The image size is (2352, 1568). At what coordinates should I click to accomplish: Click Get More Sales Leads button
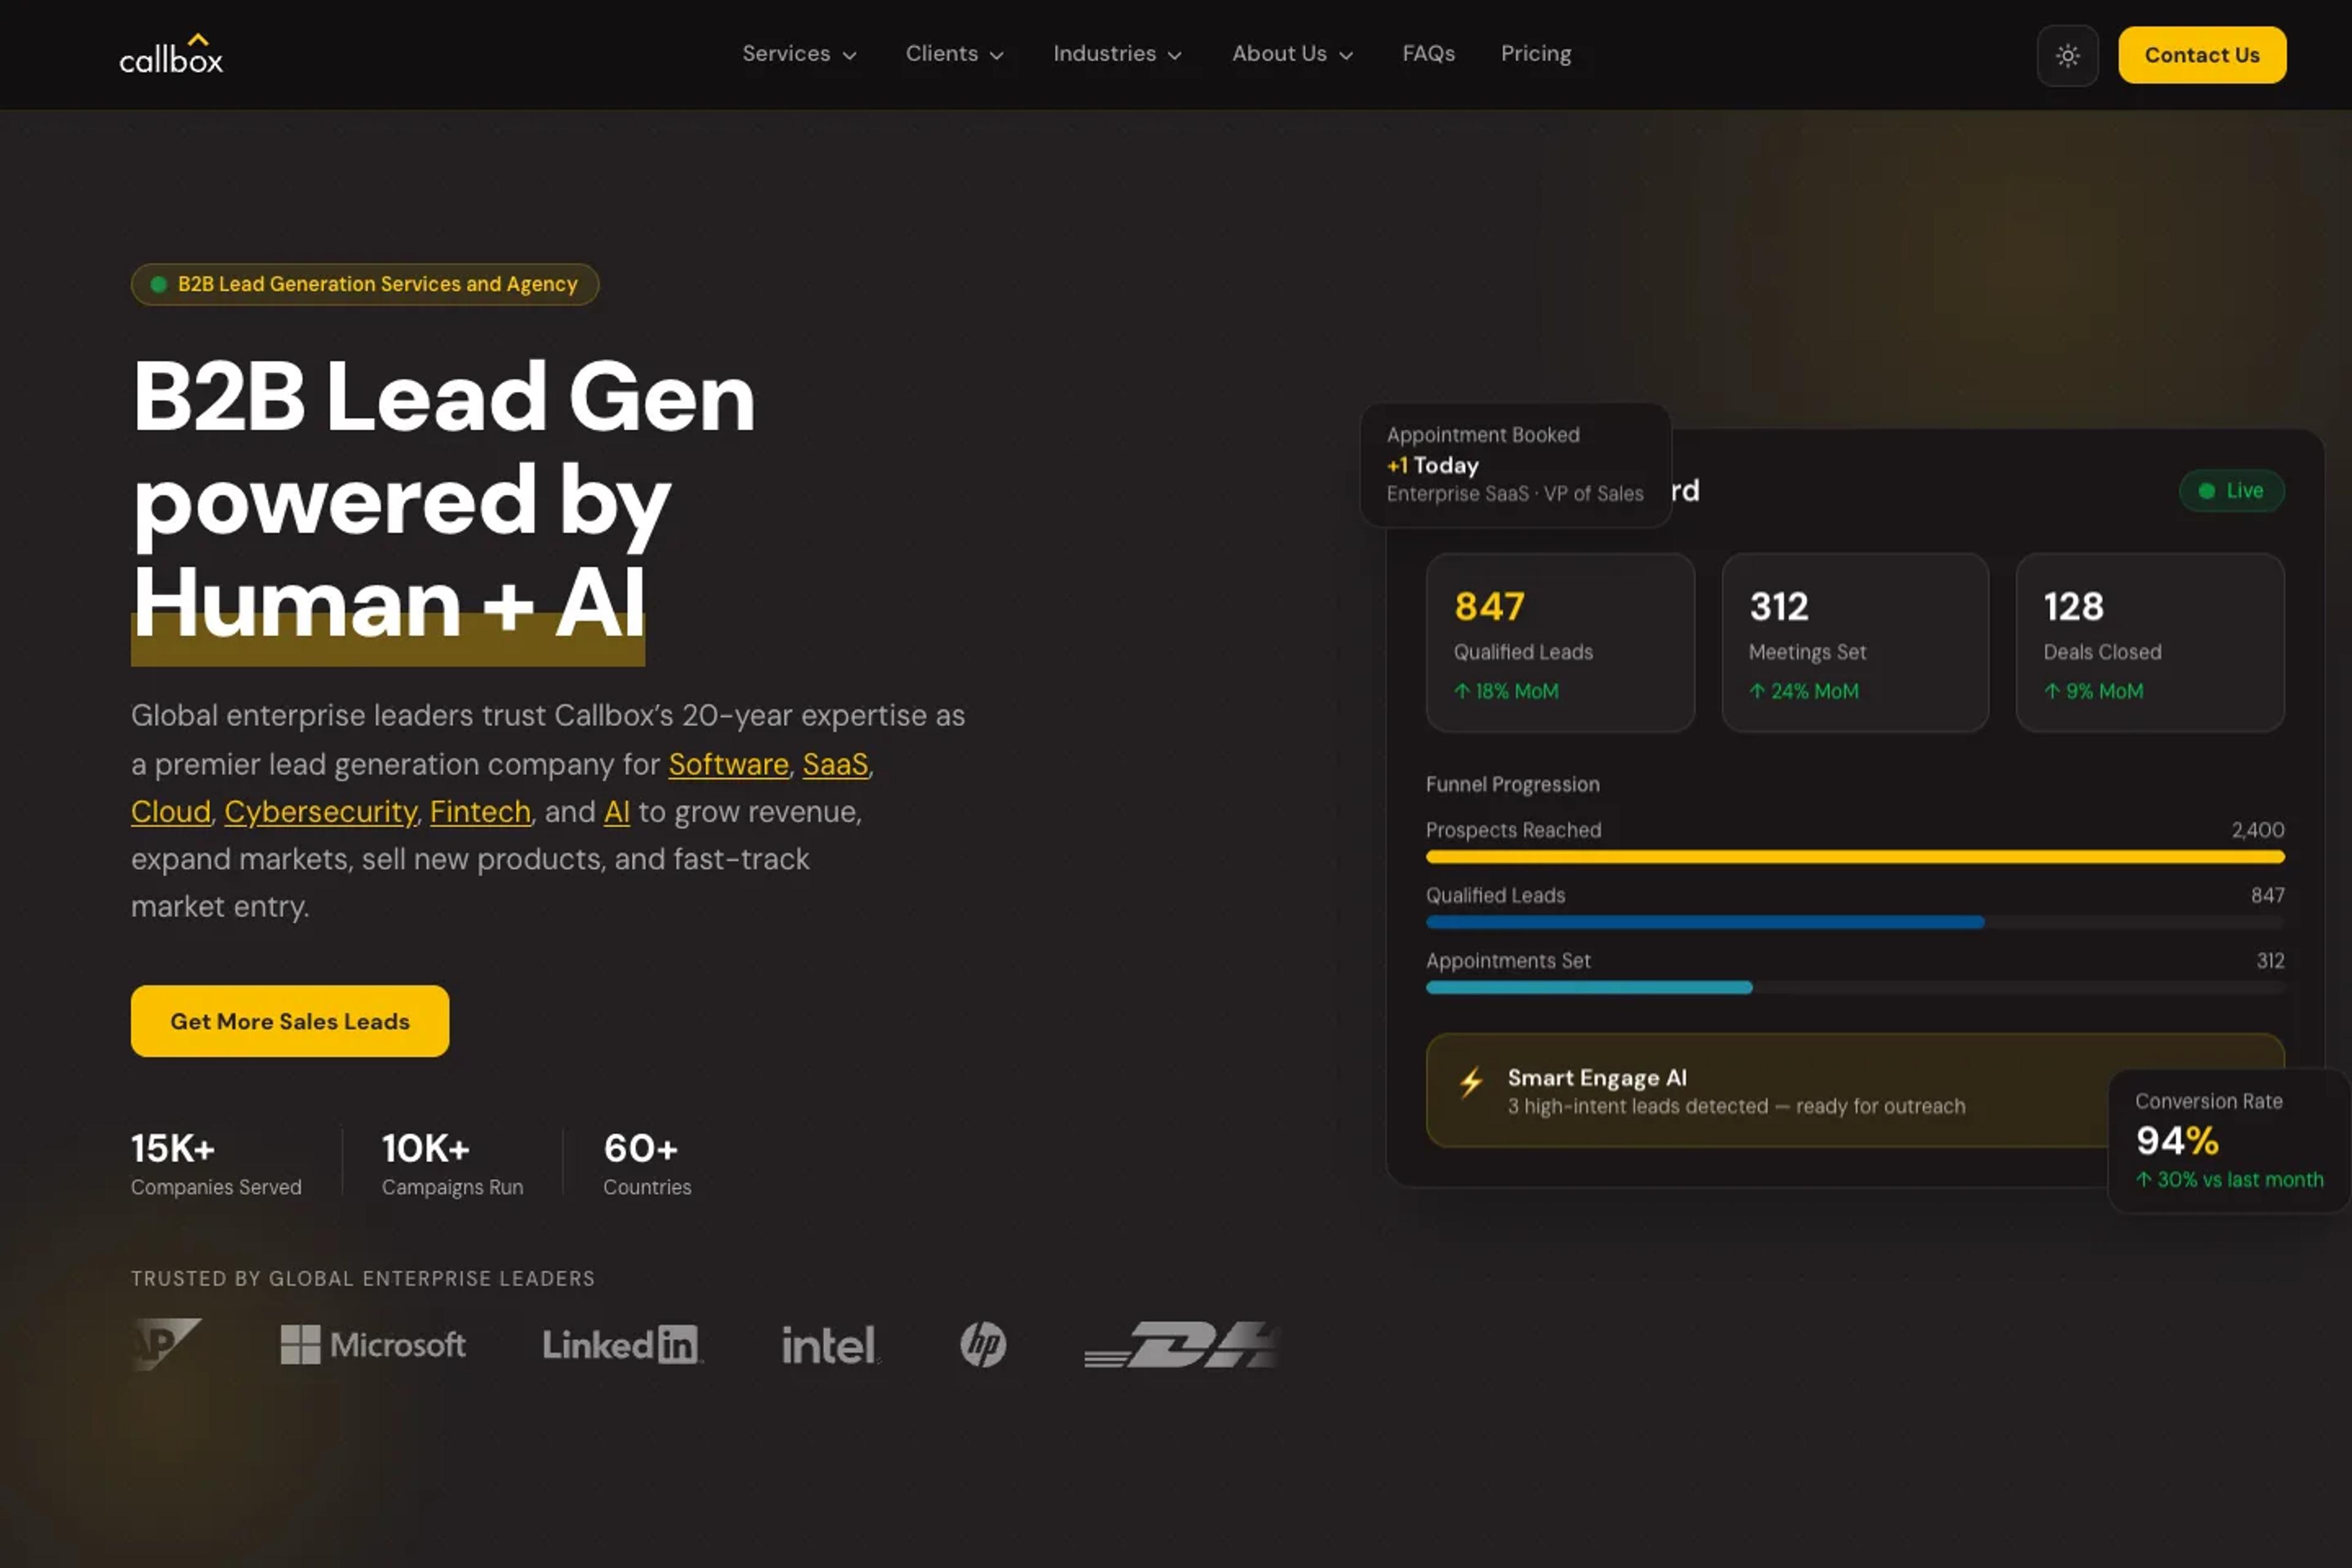pos(290,1021)
